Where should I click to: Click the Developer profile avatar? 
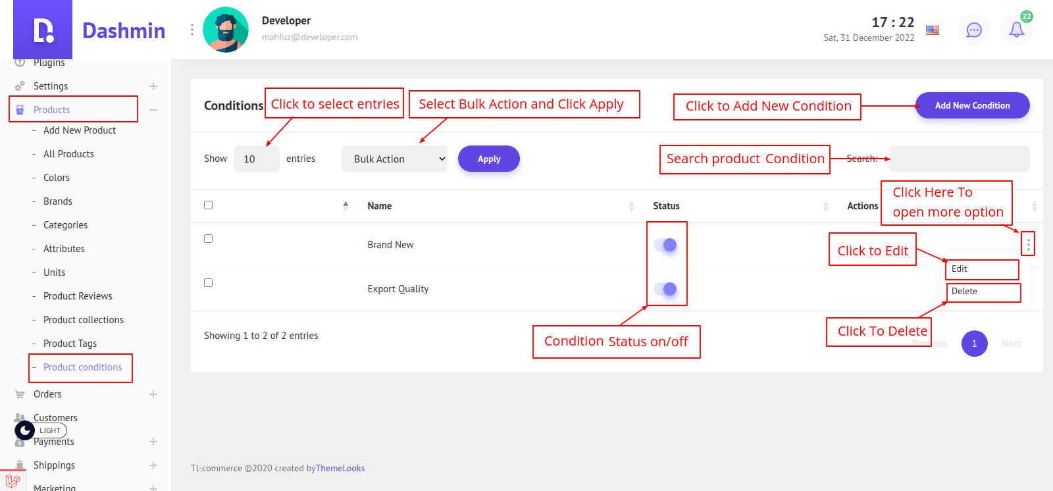click(226, 30)
